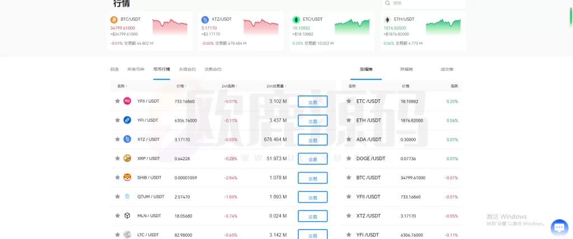The height and width of the screenshot is (239, 573).
Task: Click SHIB price 0.00001059
Action: point(186,178)
